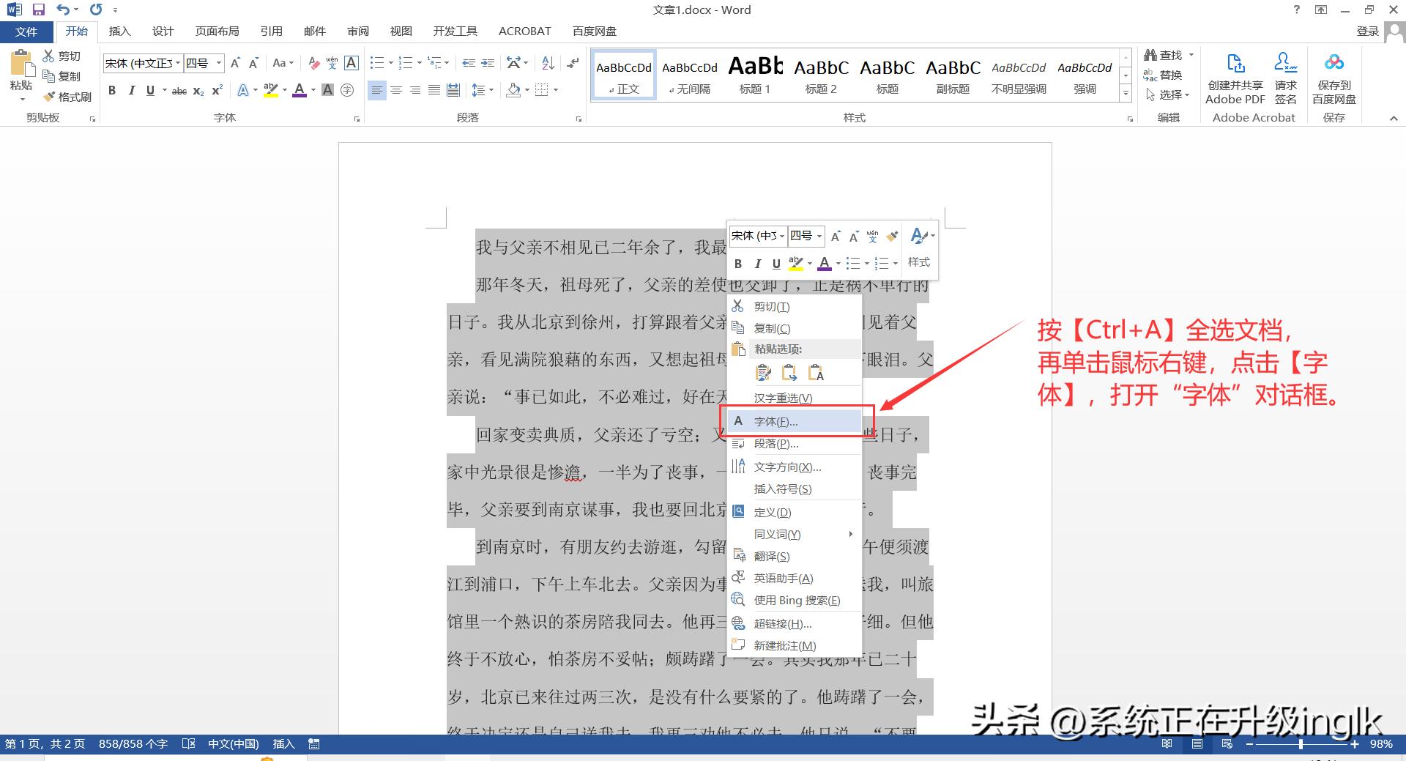This screenshot has width=1406, height=761.
Task: Toggle Bold in the ribbon font group
Action: pos(112,90)
